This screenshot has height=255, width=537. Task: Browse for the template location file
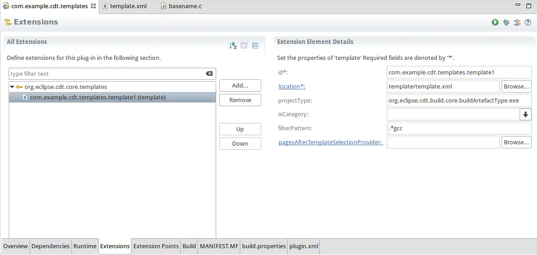[x=516, y=86]
